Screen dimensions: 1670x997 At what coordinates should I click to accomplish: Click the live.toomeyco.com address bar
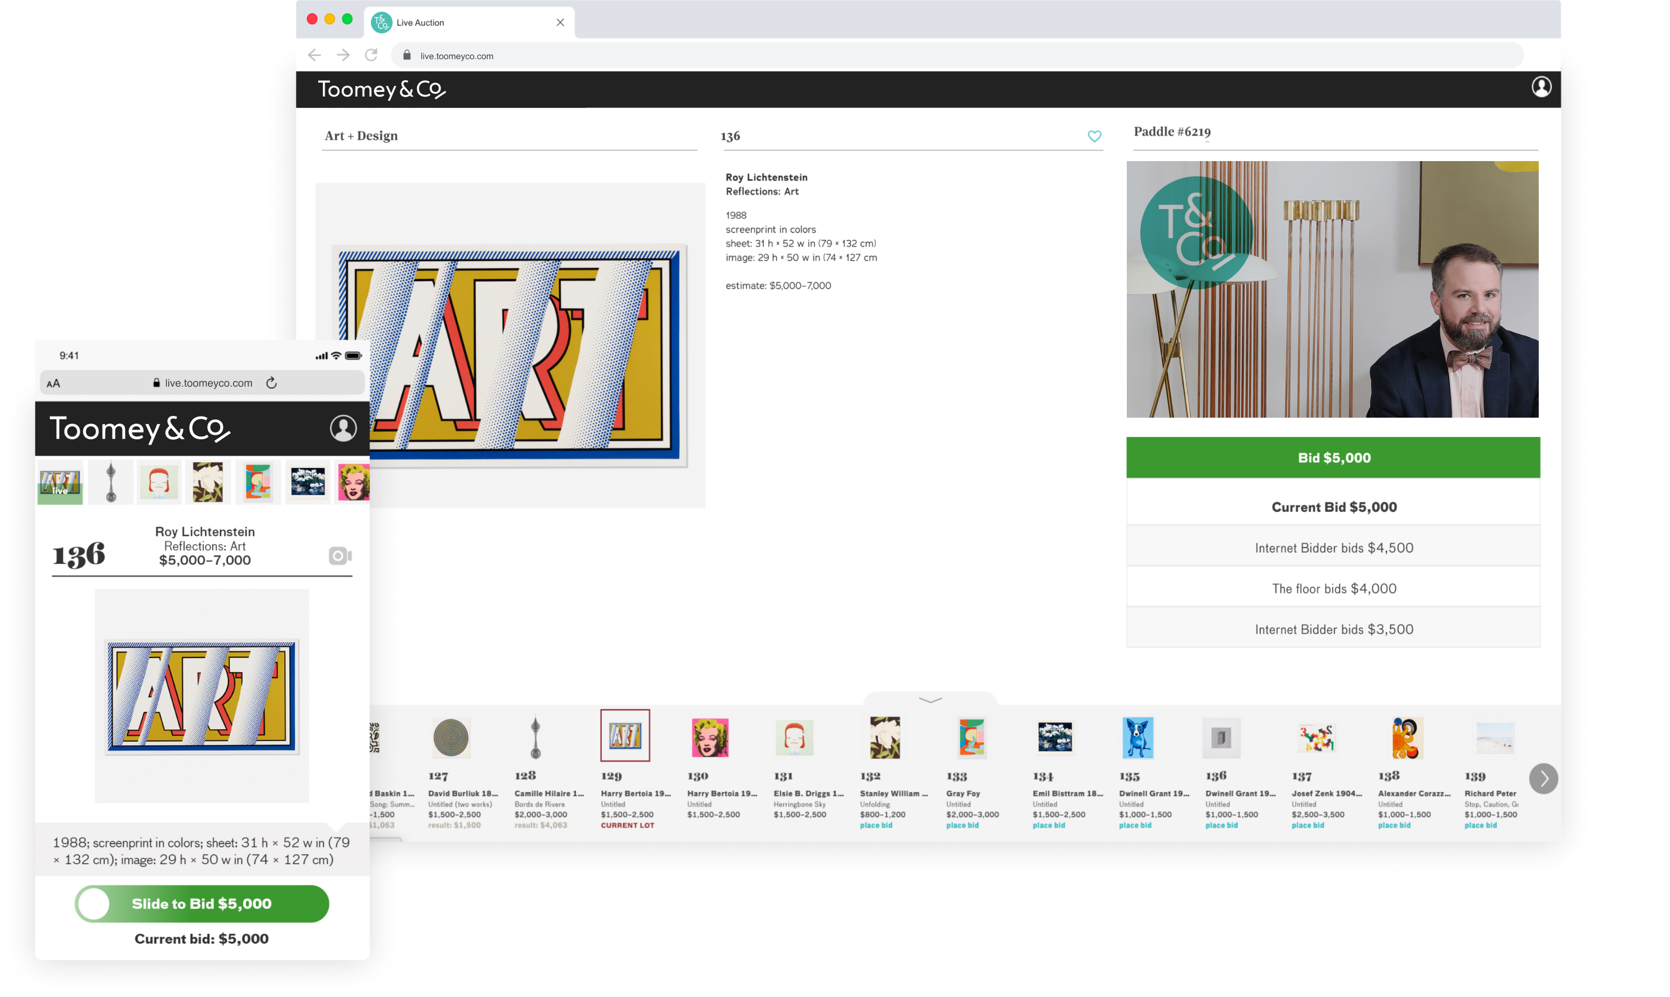(x=957, y=56)
